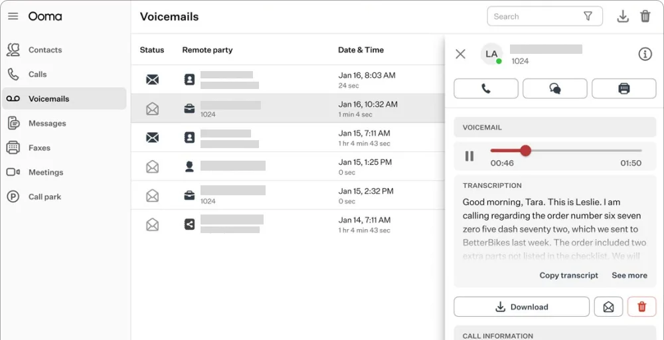
Task: Click the Download button
Action: pyautogui.click(x=521, y=307)
